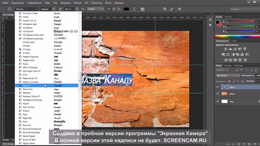Add layer mask icon at Layers bottom
Viewport: 260px width, 146px height.
click(x=238, y=144)
